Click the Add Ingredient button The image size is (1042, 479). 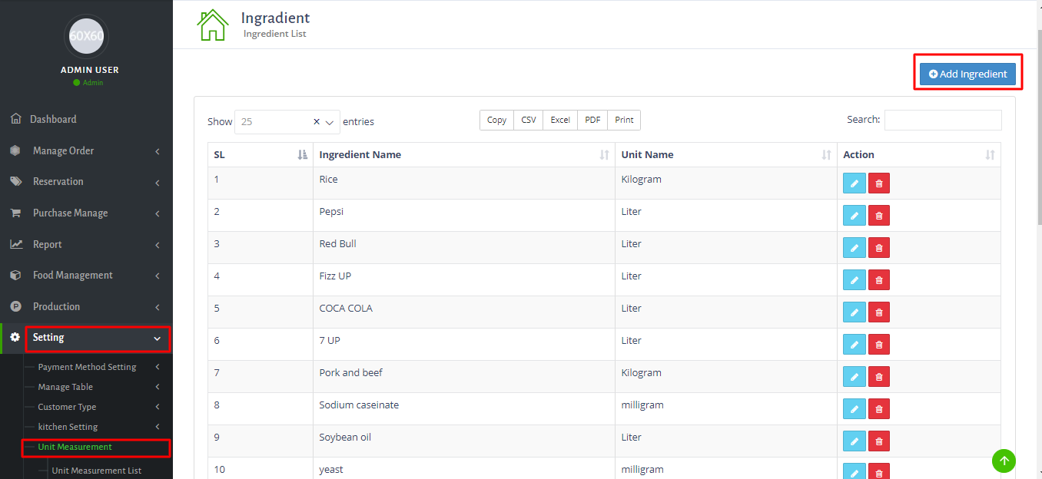coord(967,74)
